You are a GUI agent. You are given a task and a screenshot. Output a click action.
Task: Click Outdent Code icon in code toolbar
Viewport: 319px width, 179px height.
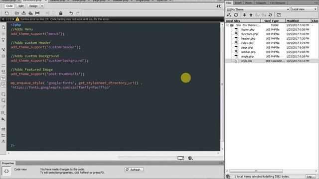tap(3, 135)
